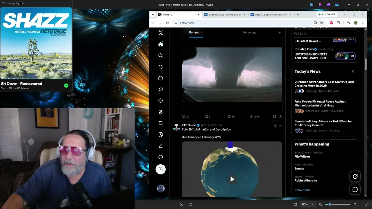Screen dimensions: 372x209
Task: Add a new timeline tab with plus
Action: click(x=280, y=33)
